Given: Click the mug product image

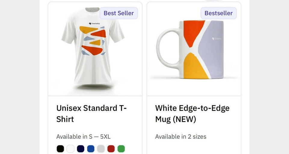Looking at the screenshot, I should pyautogui.click(x=190, y=50).
